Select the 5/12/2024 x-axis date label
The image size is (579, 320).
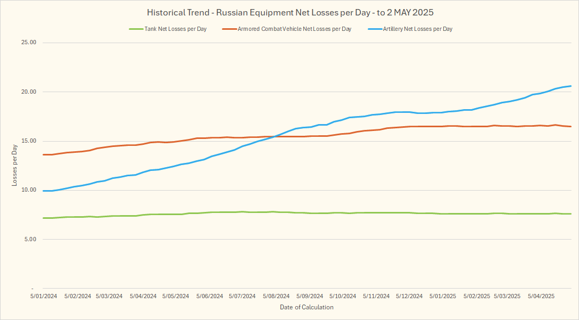(409, 296)
